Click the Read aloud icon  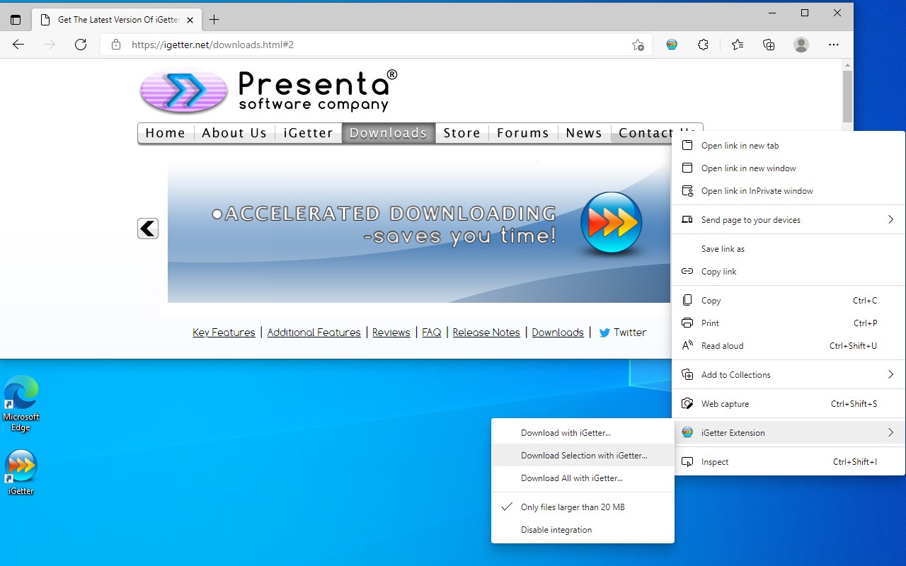click(x=687, y=345)
